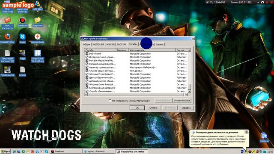274x154 pixels.
Task: Toggle the Автоматическое обновление service checkbox
Action: point(87,81)
